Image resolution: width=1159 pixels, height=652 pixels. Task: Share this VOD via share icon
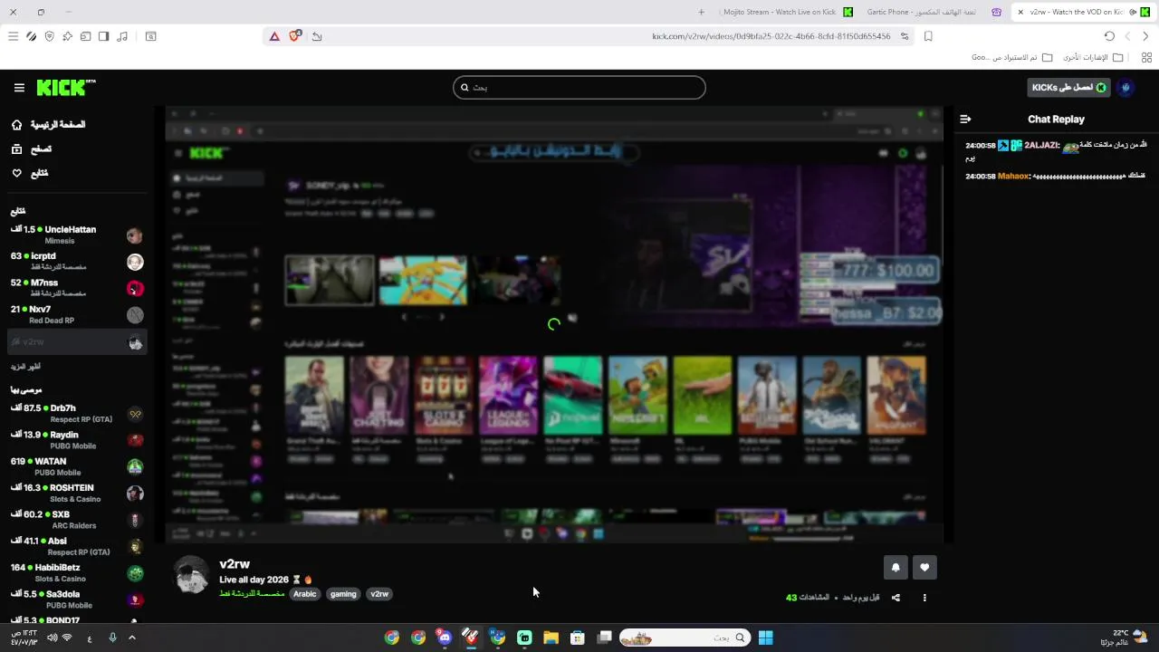[x=896, y=598]
